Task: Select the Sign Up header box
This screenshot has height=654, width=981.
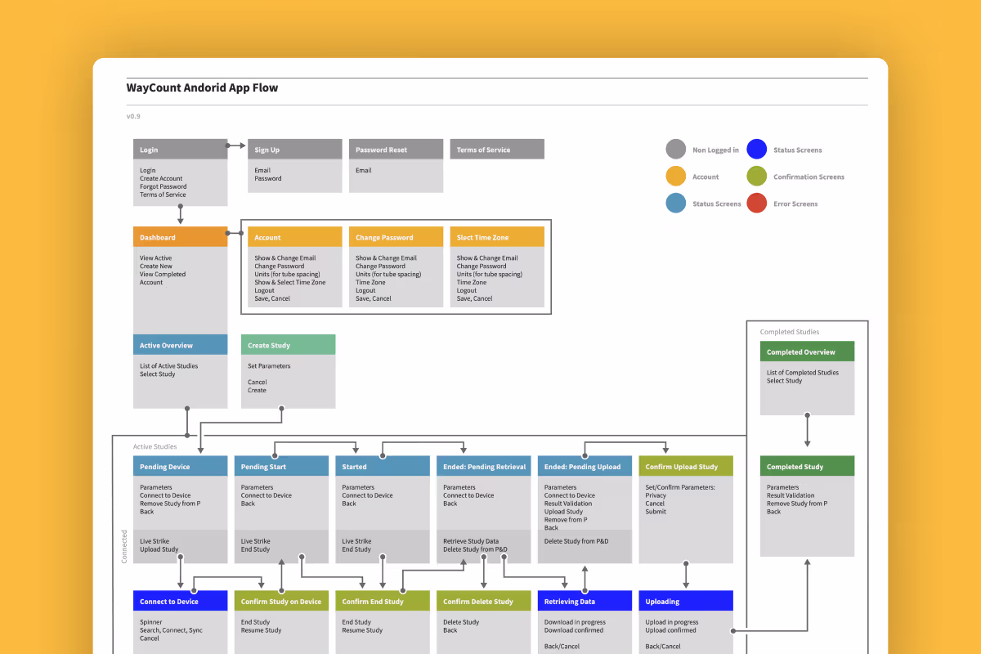Action: click(295, 149)
